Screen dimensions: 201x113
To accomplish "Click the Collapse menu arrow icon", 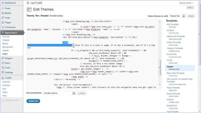I will (3, 100).
